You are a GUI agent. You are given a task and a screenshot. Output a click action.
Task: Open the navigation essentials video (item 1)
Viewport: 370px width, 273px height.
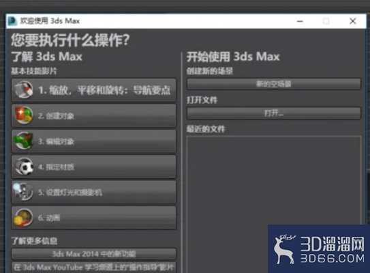tap(94, 90)
